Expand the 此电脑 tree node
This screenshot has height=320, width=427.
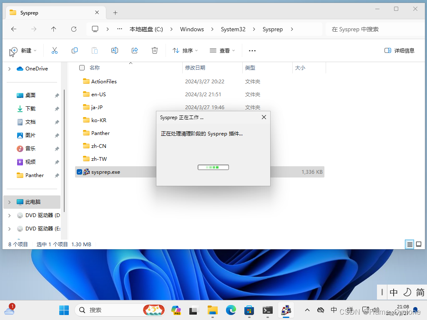coord(10,202)
